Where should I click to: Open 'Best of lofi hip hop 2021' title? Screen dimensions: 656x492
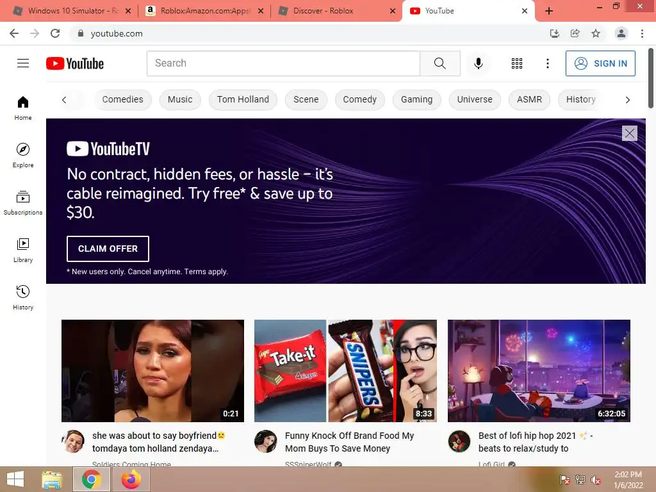536,442
